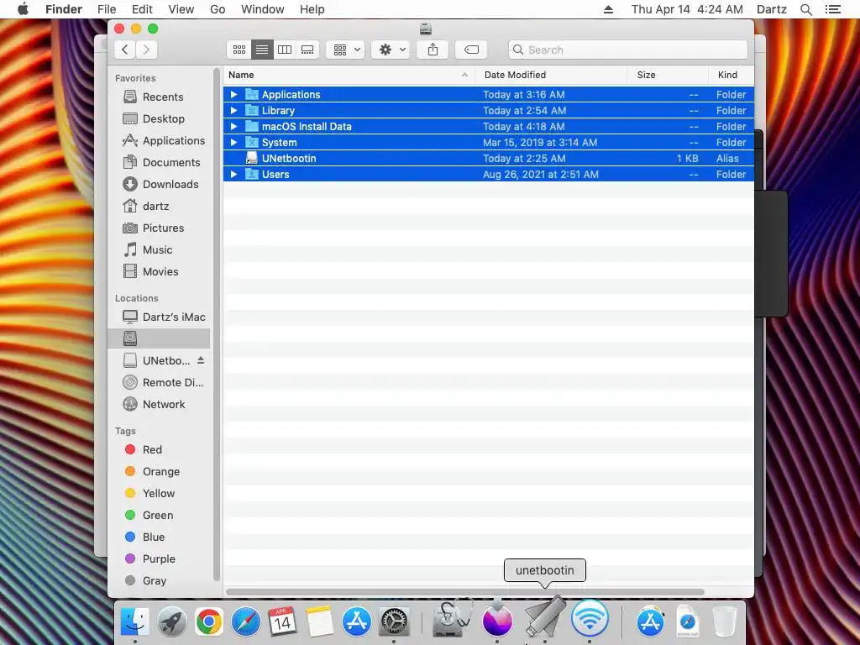Switch Finder to list view
The width and height of the screenshot is (860, 645).
262,50
